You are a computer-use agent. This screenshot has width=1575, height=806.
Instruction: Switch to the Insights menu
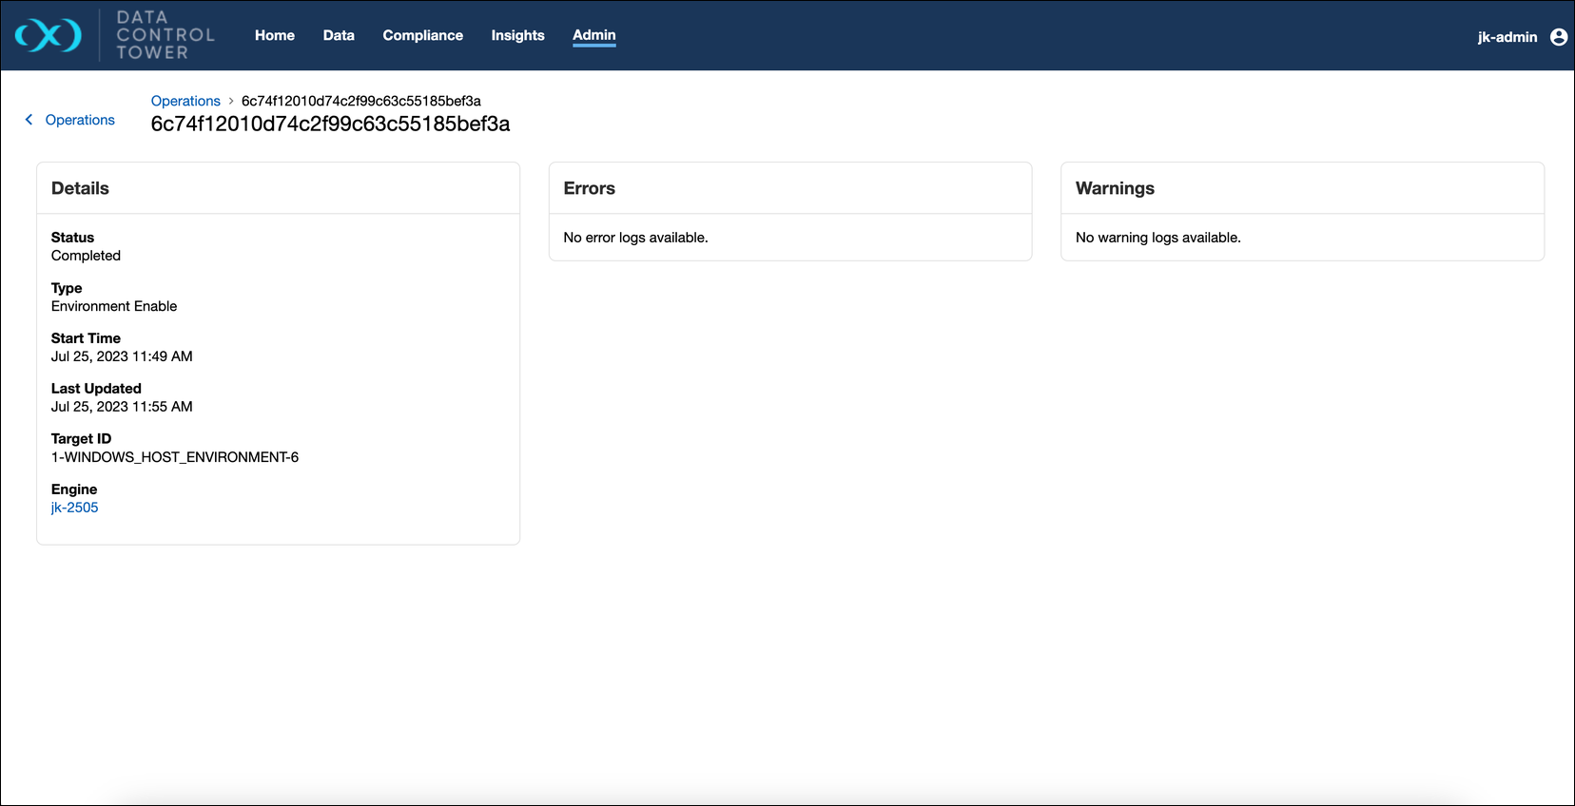(x=517, y=35)
